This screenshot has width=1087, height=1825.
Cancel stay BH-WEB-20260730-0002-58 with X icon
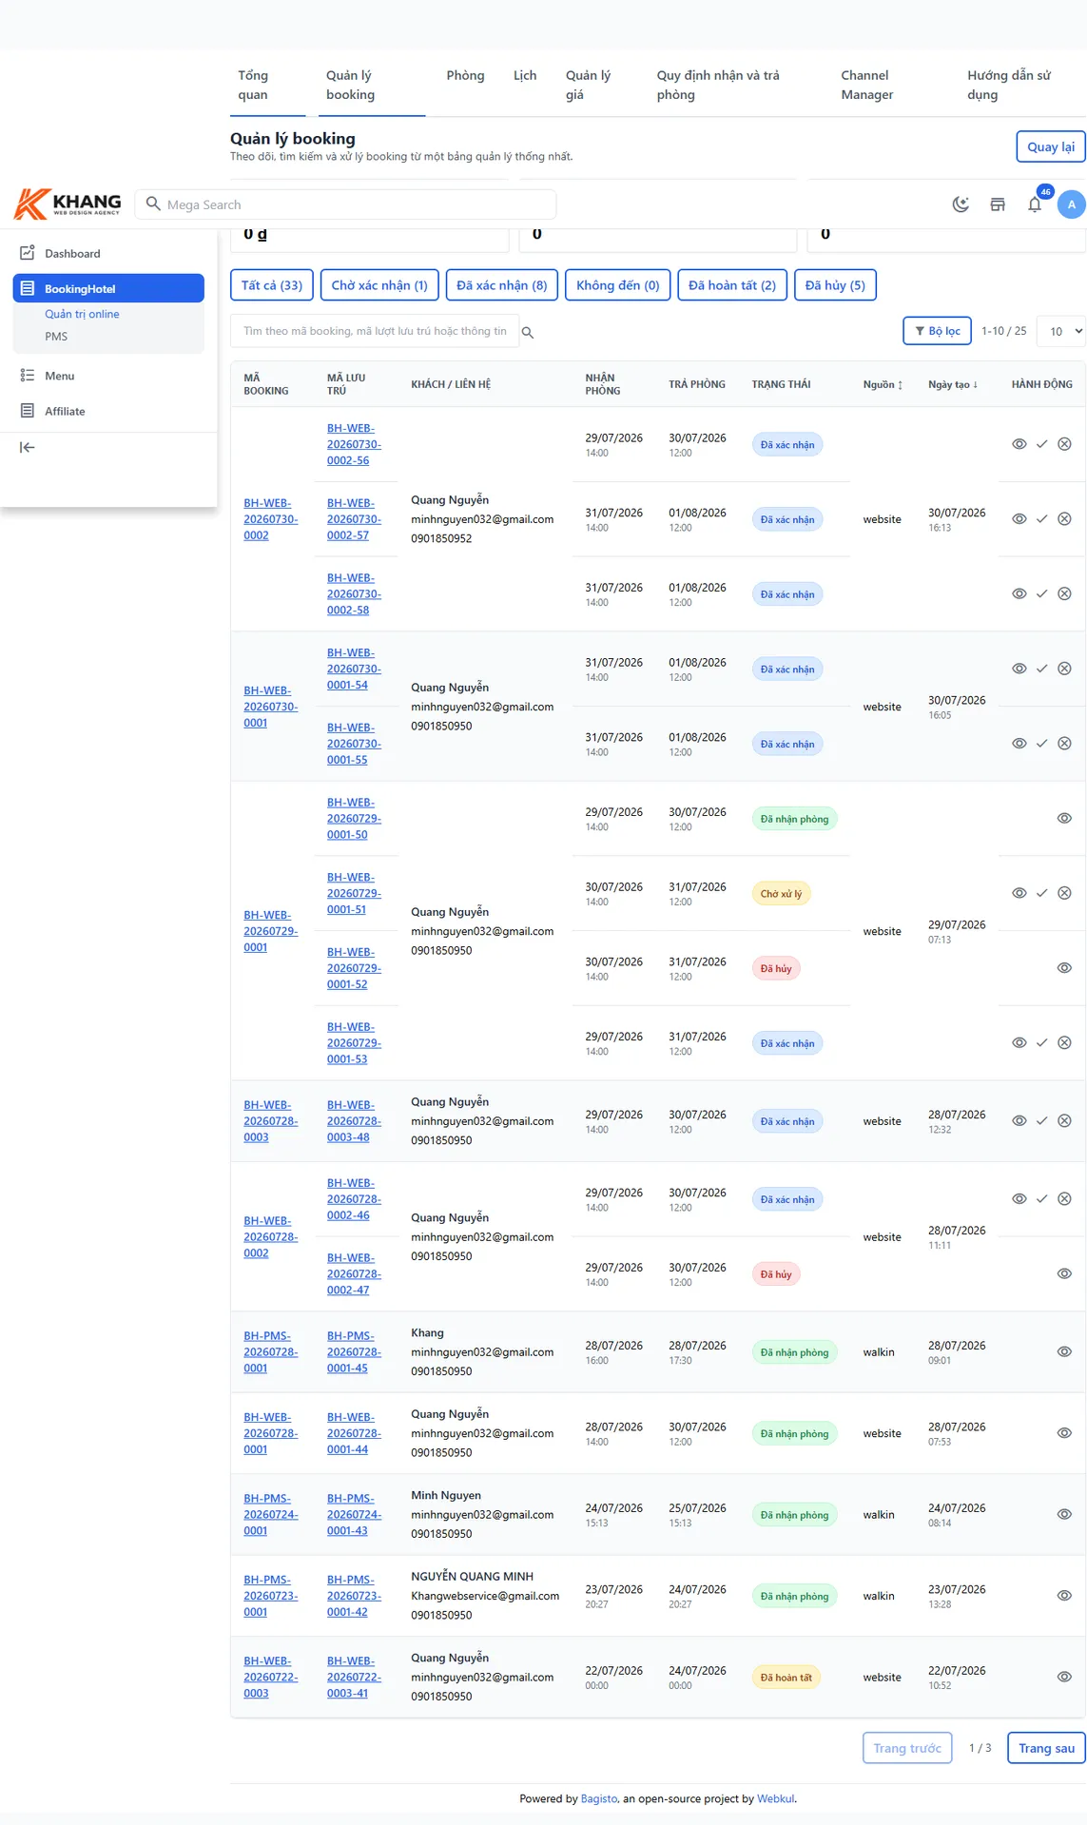tap(1064, 593)
